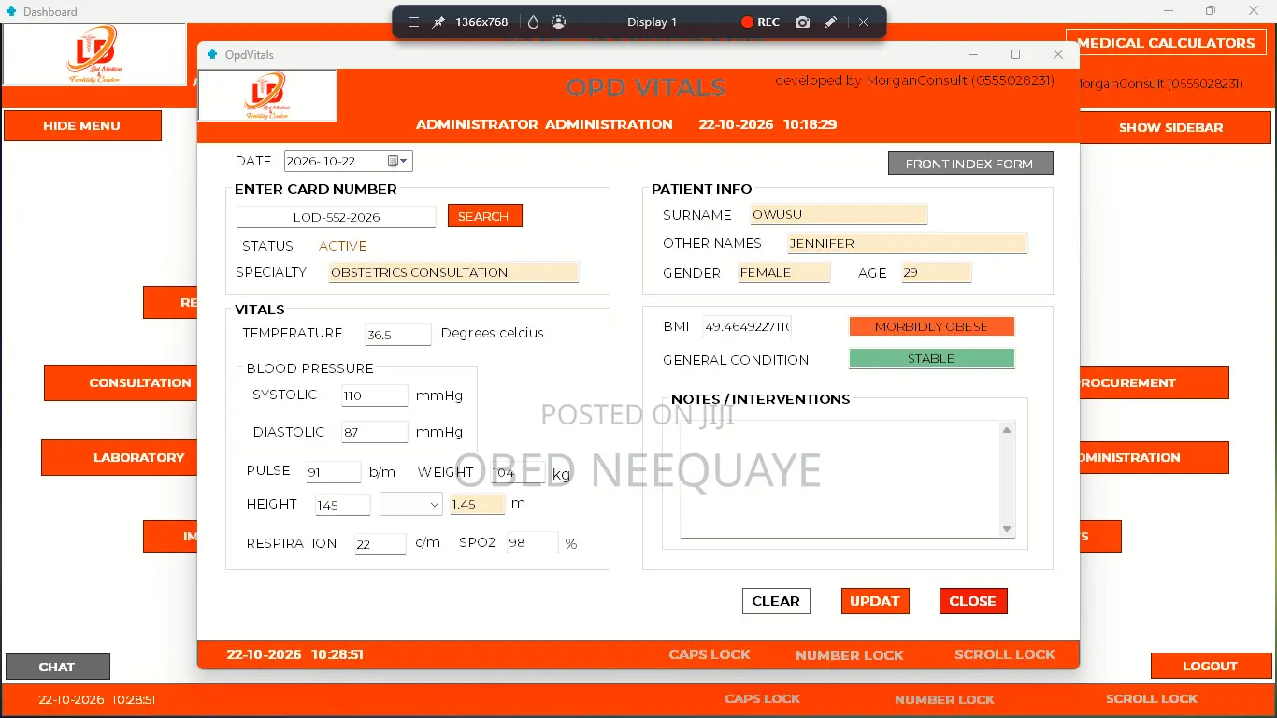Click the notes scrollbar up arrow
This screenshot has height=718, width=1277.
coord(1007,430)
